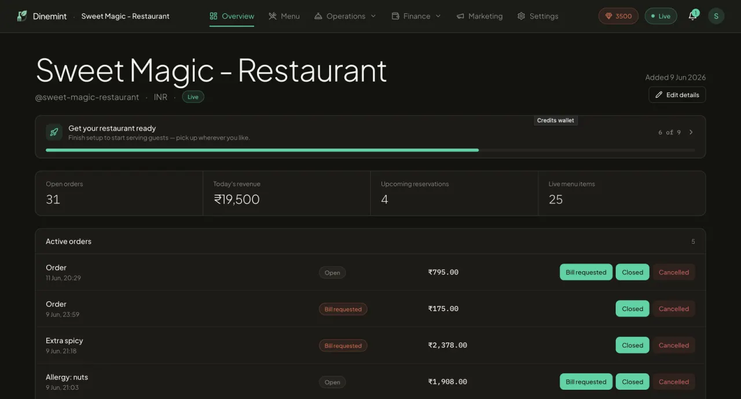This screenshot has width=741, height=399.
Task: Click the pencil icon in Edit details
Action: point(659,95)
